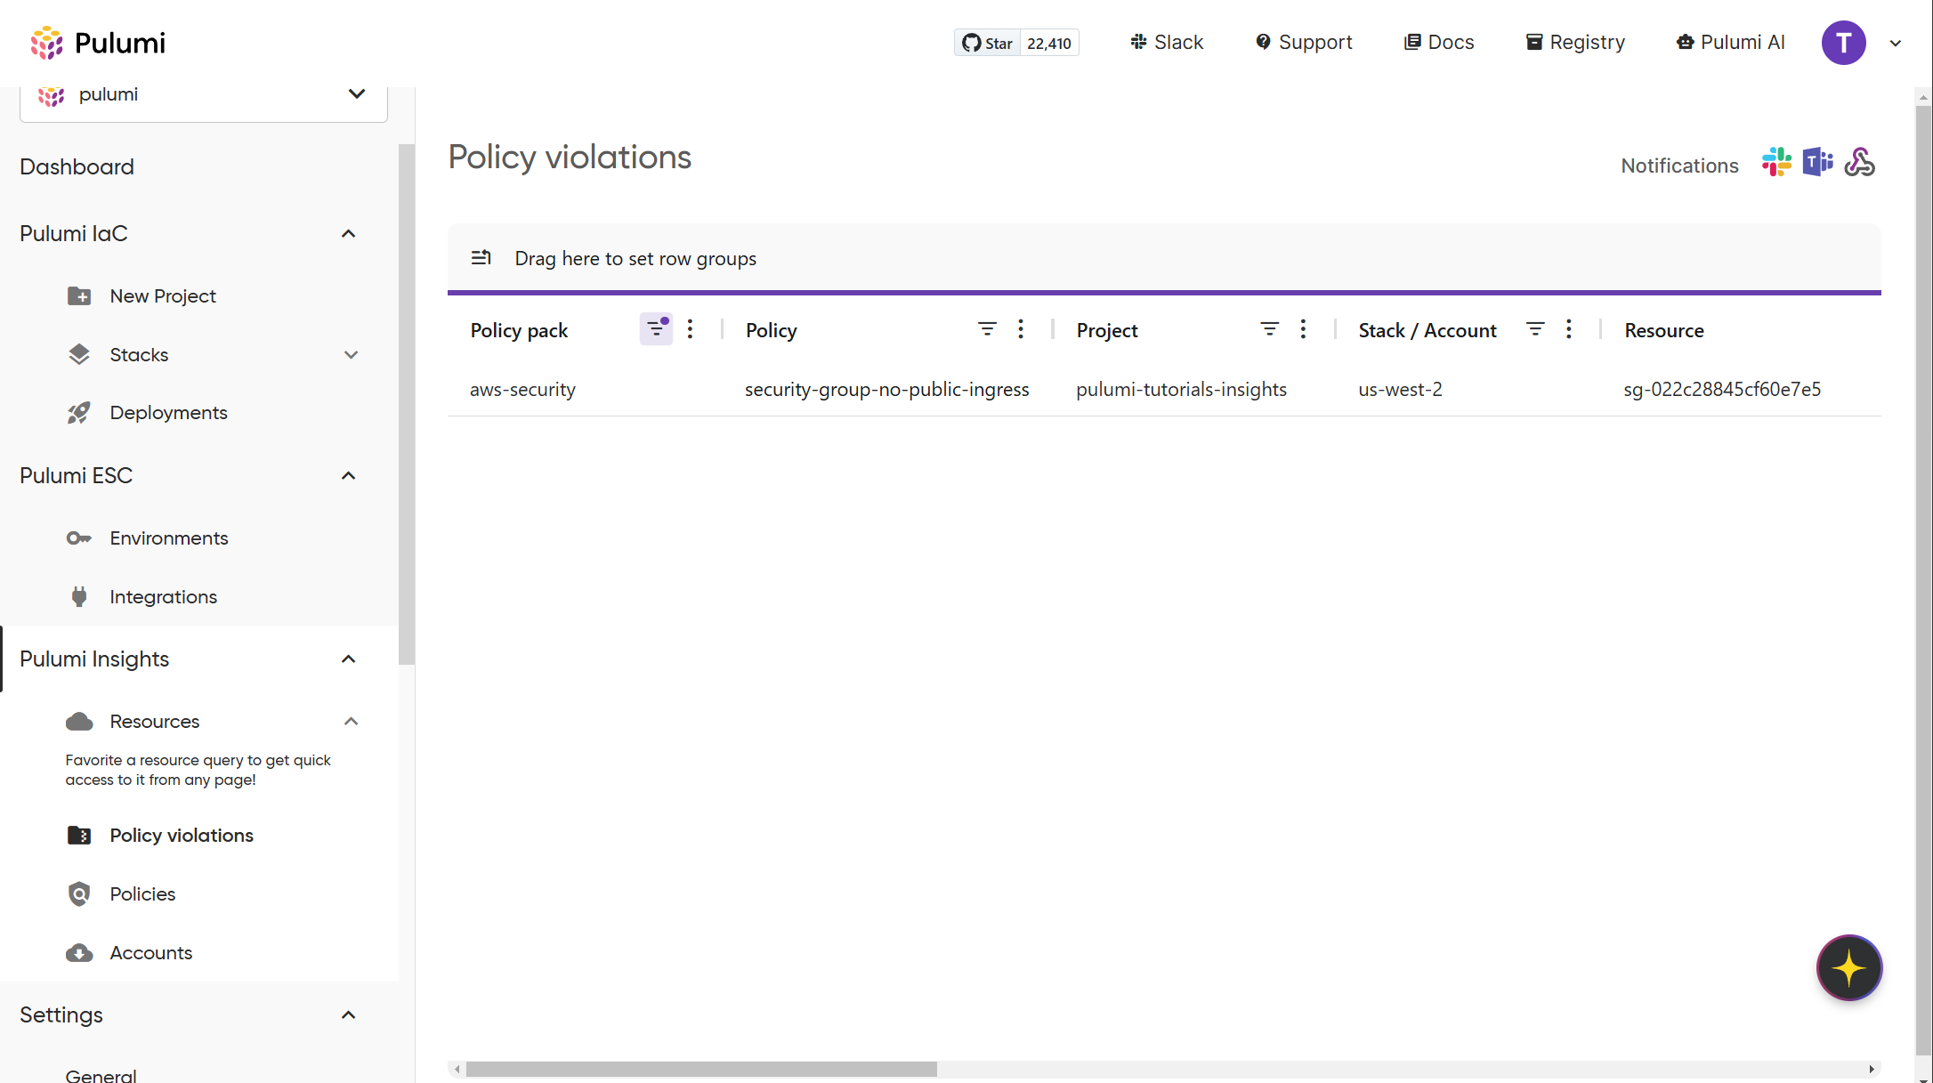1933x1083 pixels.
Task: Collapse the Pulumi IaC section
Action: click(x=348, y=234)
